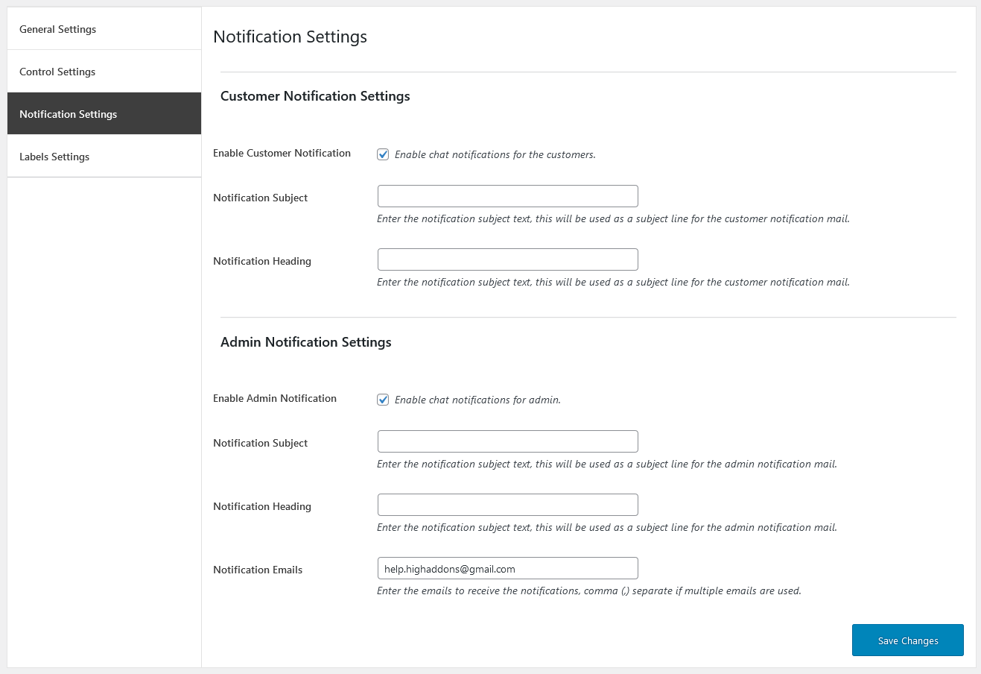Image resolution: width=981 pixels, height=674 pixels.
Task: Uncheck Enable Admin Notification
Action: pos(383,400)
